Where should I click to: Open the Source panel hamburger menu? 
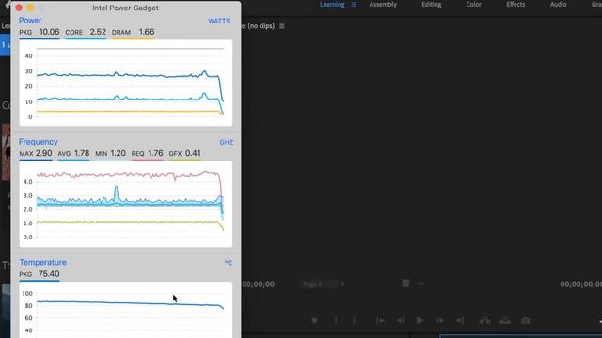(x=282, y=26)
